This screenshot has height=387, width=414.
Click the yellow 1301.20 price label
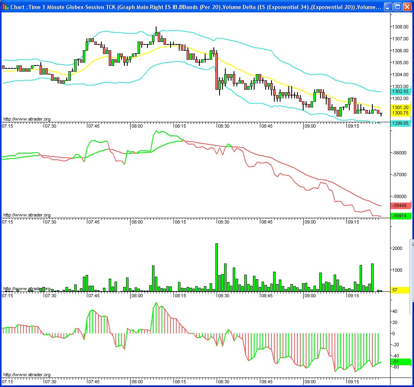[x=400, y=107]
